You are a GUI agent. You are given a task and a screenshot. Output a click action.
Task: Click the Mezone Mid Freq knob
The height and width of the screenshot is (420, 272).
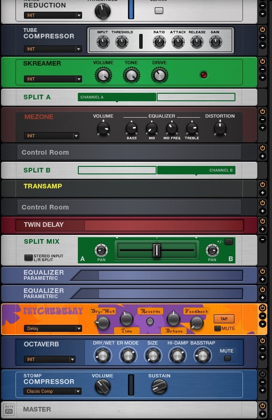(x=172, y=128)
